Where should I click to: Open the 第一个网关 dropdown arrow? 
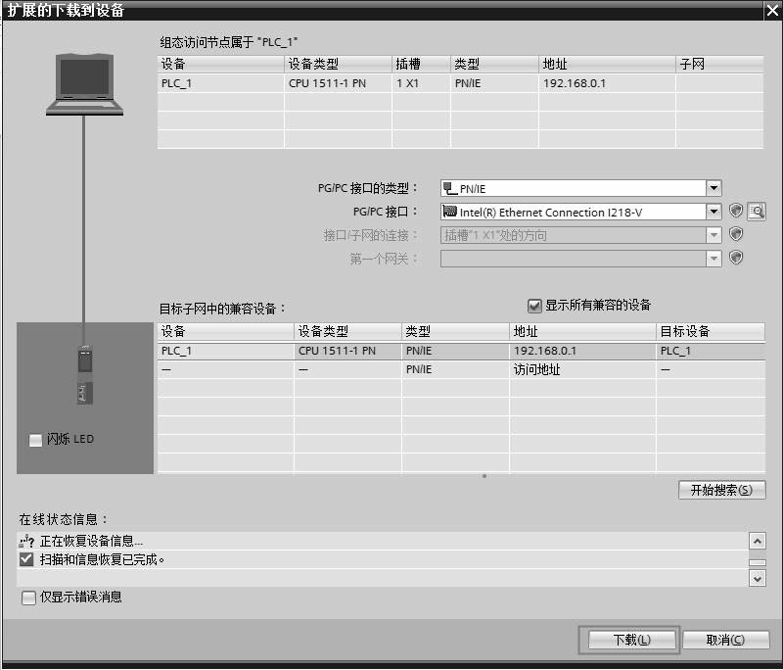point(714,259)
